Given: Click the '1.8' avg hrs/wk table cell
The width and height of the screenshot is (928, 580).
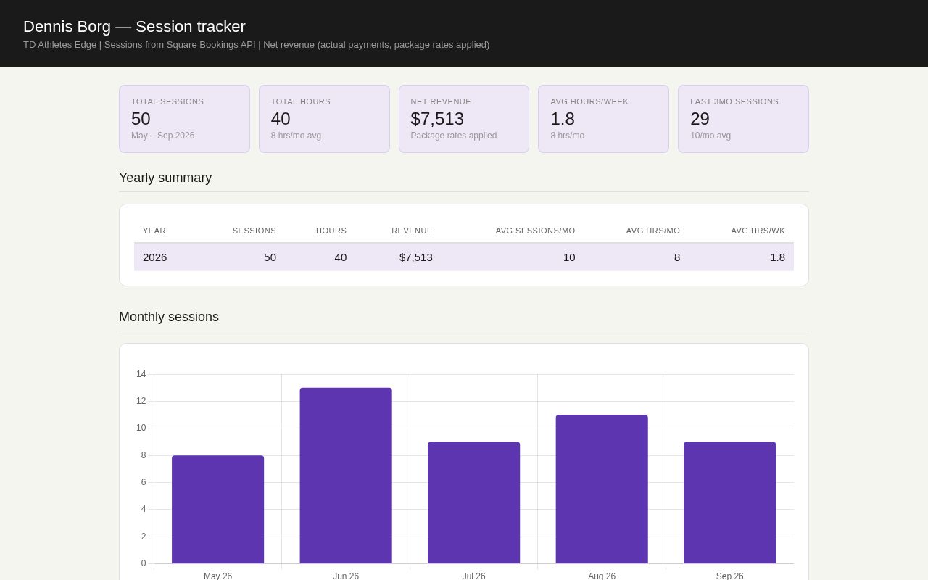Looking at the screenshot, I should pos(777,257).
